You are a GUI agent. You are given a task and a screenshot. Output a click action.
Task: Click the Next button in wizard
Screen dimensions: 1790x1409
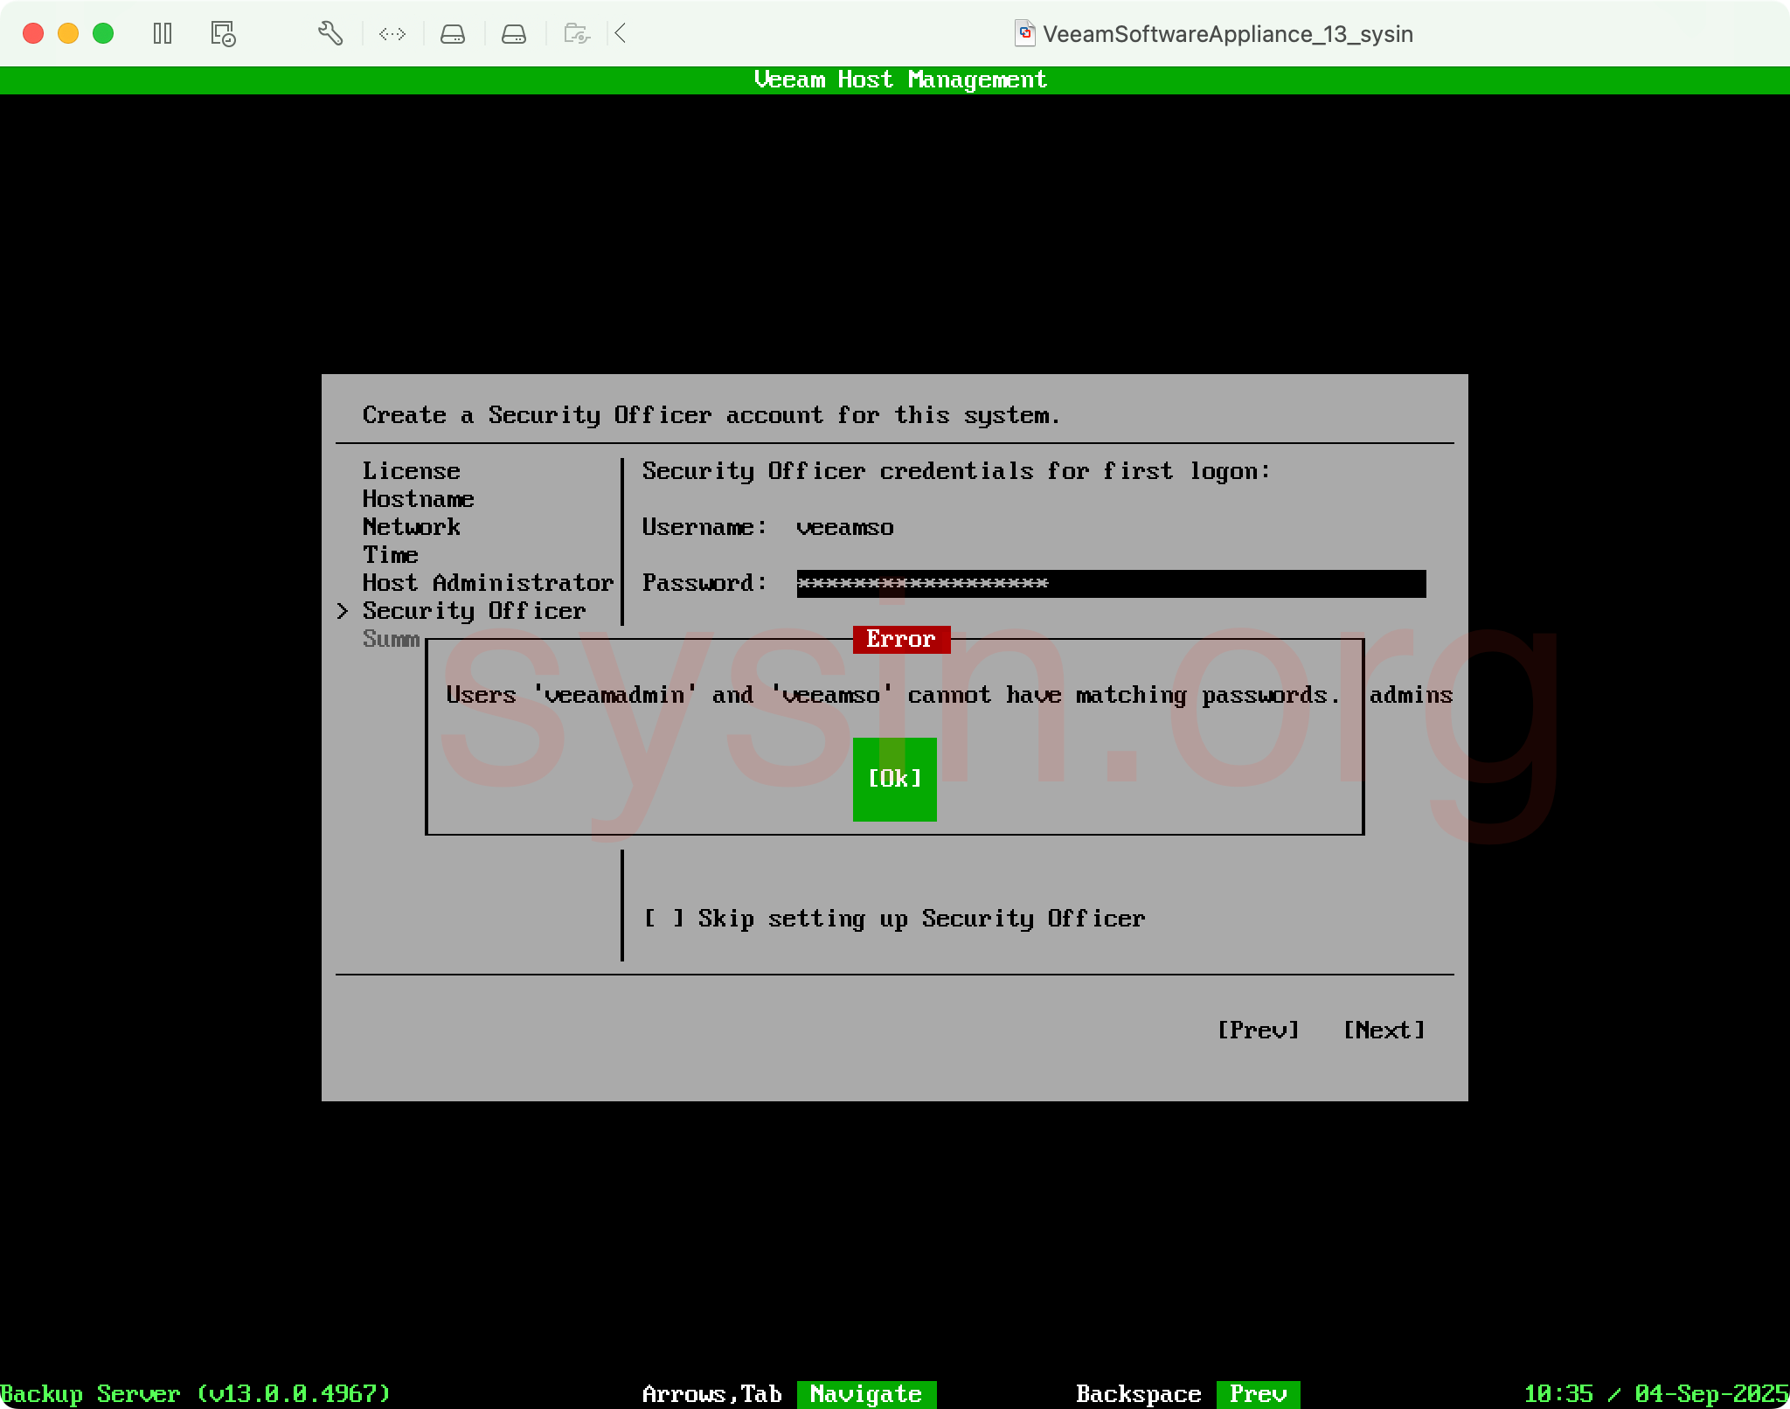click(1384, 1030)
